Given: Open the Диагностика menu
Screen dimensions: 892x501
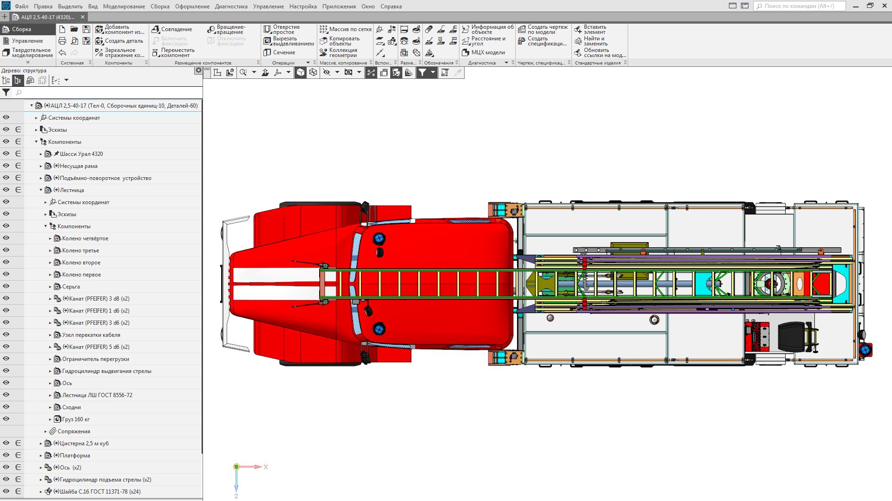Looking at the screenshot, I should [231, 6].
